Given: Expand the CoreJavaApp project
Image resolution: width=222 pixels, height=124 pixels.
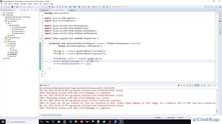Looking at the screenshot, I should 2,13.
